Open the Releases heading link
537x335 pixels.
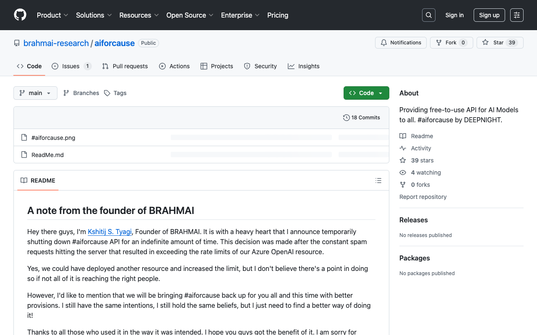click(x=414, y=220)
